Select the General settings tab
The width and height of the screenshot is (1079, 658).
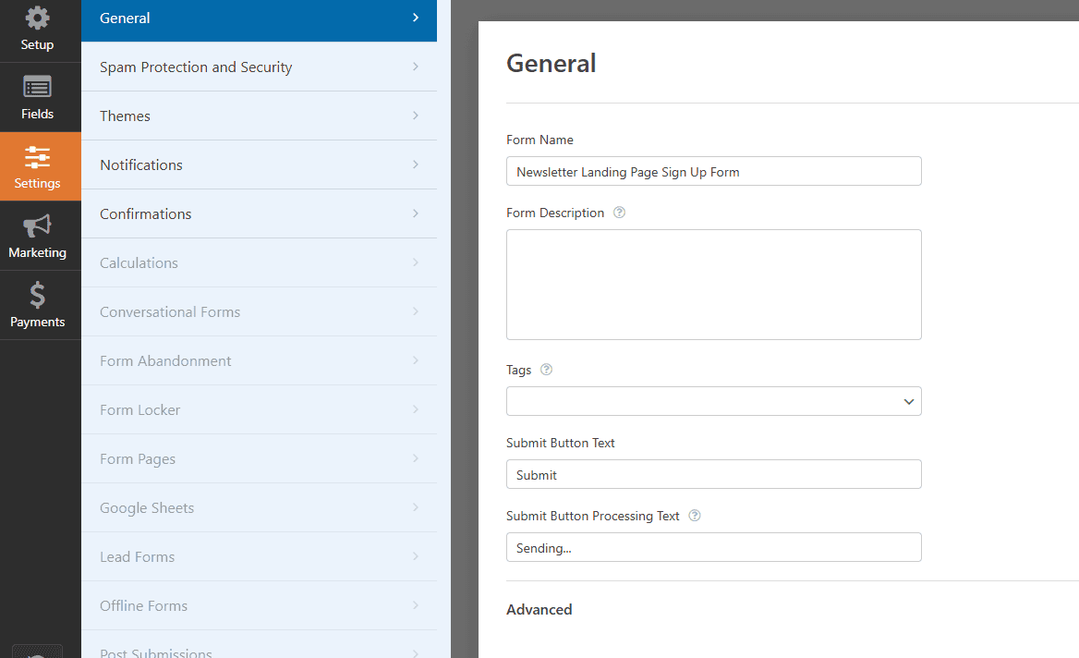pyautogui.click(x=259, y=18)
